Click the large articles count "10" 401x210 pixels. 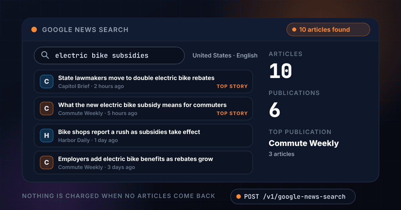click(x=280, y=71)
